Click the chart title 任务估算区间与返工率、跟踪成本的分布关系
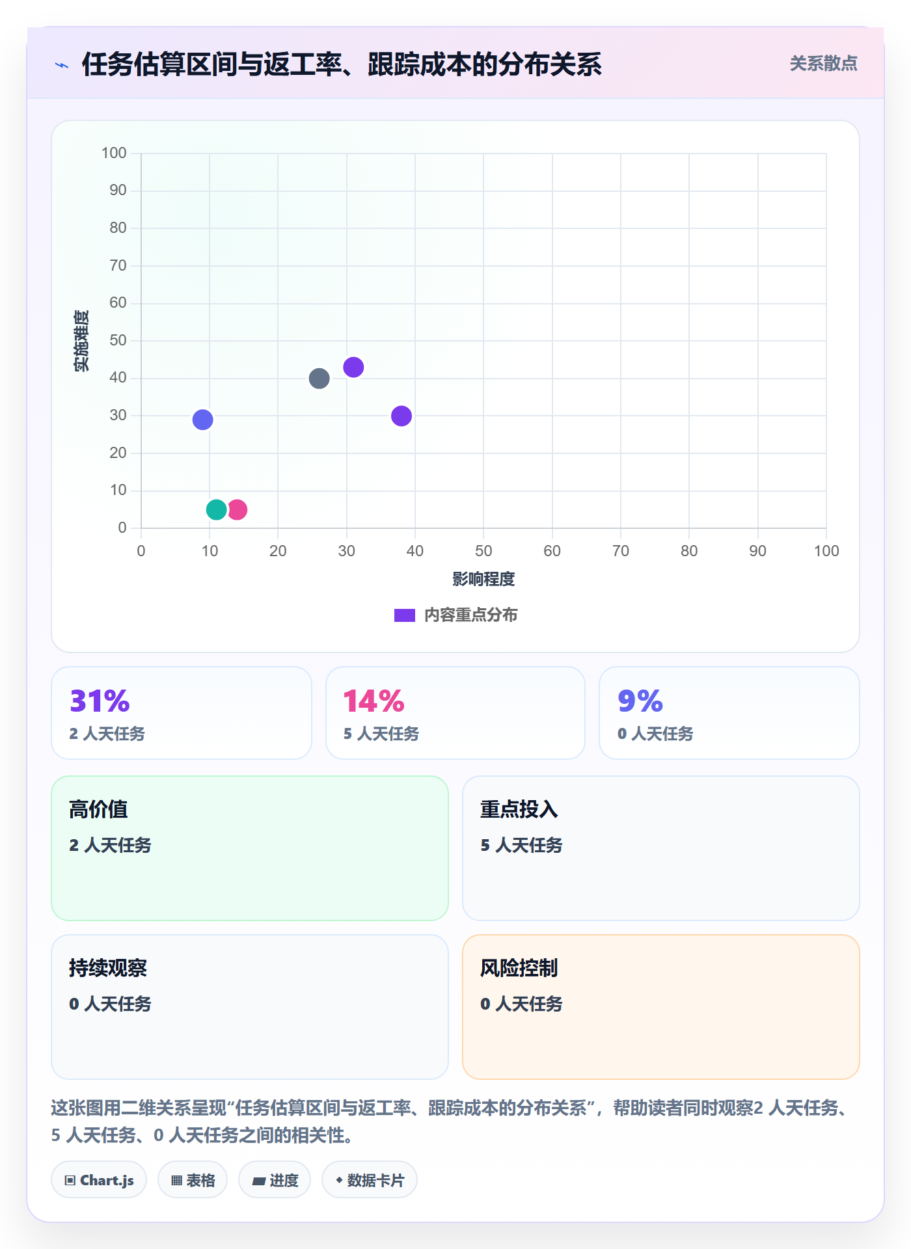Image resolution: width=911 pixels, height=1249 pixels. (x=342, y=64)
